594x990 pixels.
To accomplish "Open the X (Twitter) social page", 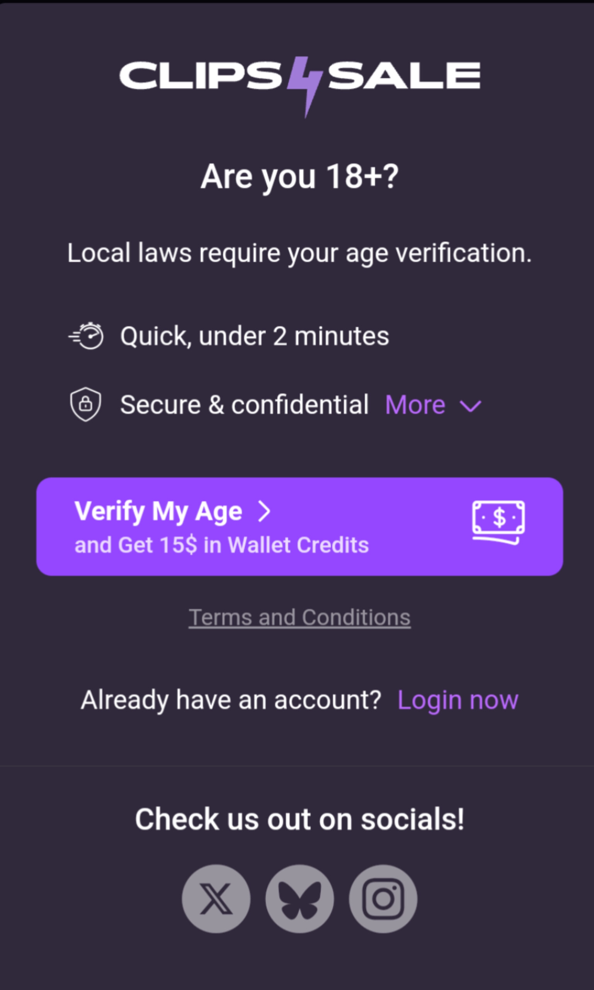I will 216,899.
